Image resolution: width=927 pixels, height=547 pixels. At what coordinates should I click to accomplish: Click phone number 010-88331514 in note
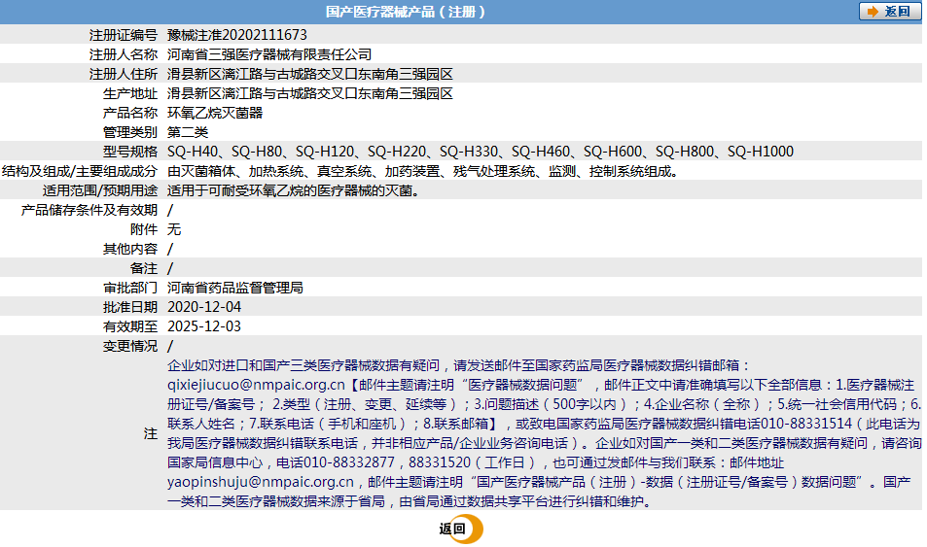coord(806,424)
